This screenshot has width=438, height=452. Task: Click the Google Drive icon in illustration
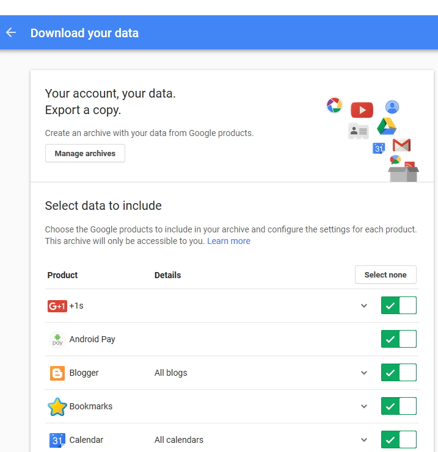(x=387, y=126)
